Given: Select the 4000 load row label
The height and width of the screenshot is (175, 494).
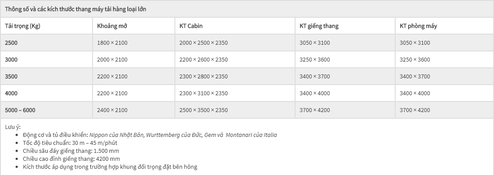Looking at the screenshot, I should pyautogui.click(x=11, y=93).
